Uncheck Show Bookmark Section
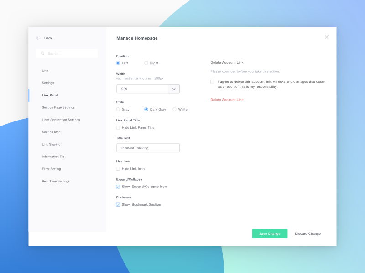This screenshot has height=273, width=365. [117, 204]
